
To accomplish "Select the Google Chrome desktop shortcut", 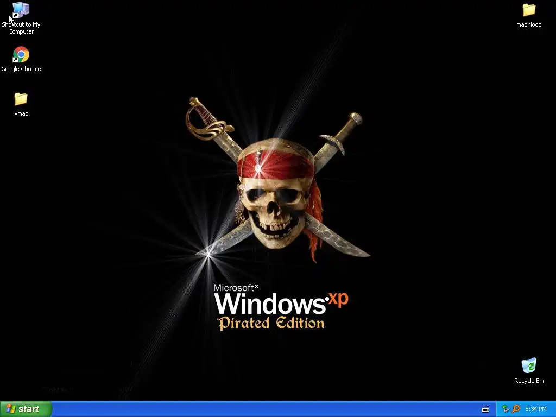I will tap(21, 55).
